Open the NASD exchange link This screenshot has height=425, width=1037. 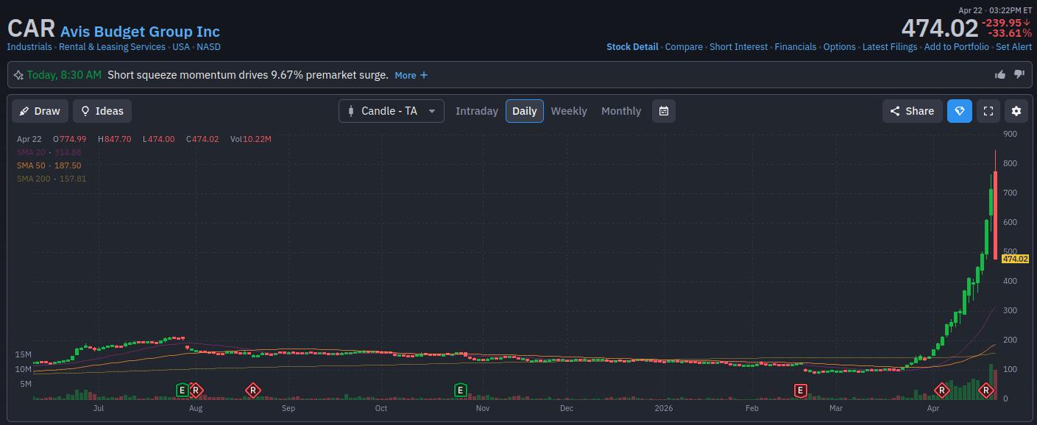[x=208, y=46]
